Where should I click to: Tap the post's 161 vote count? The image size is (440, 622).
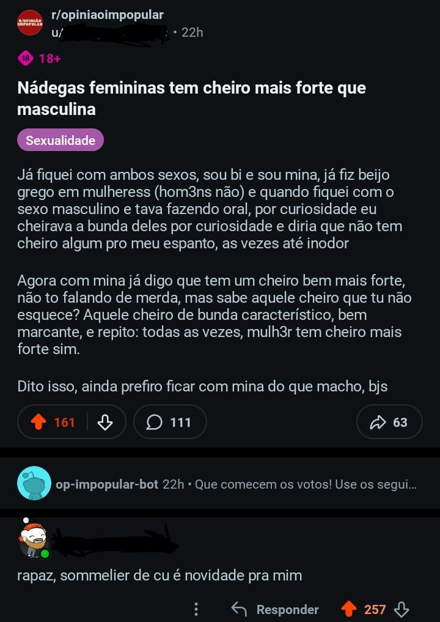point(64,422)
